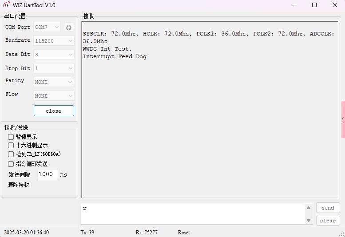Enable 指令循环发送 checkbox
The height and width of the screenshot is (237, 345).
pyautogui.click(x=11, y=164)
